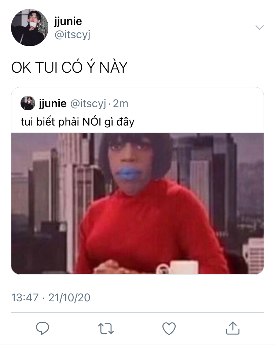Screen dimensions: 275x345
Task: Visit the jjunie display name at top
Action: point(68,21)
